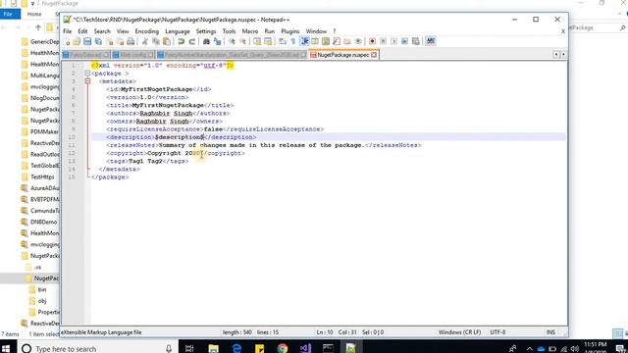Click the Stop Recording macro icon

click(383, 41)
